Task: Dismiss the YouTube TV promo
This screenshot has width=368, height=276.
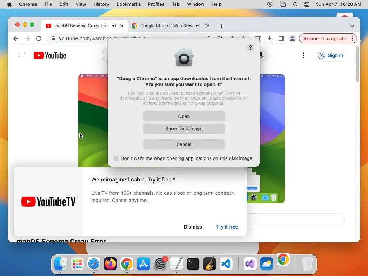Action: pyautogui.click(x=193, y=227)
